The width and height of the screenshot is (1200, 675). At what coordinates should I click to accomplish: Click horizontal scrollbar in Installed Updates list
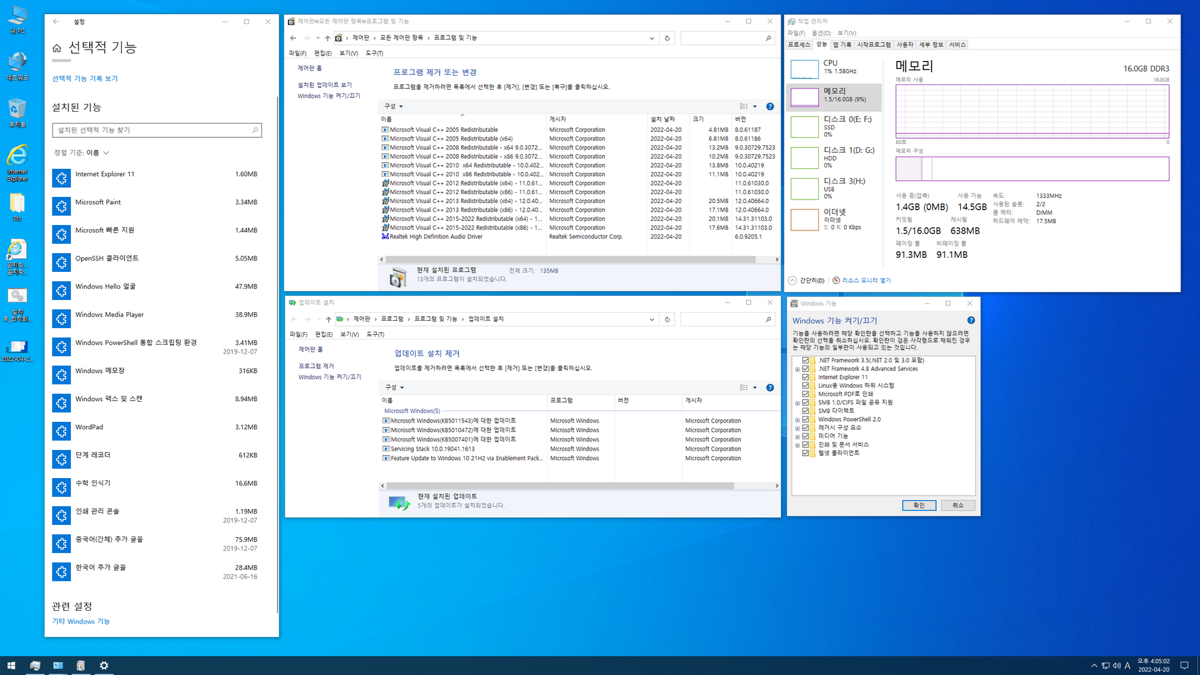560,485
